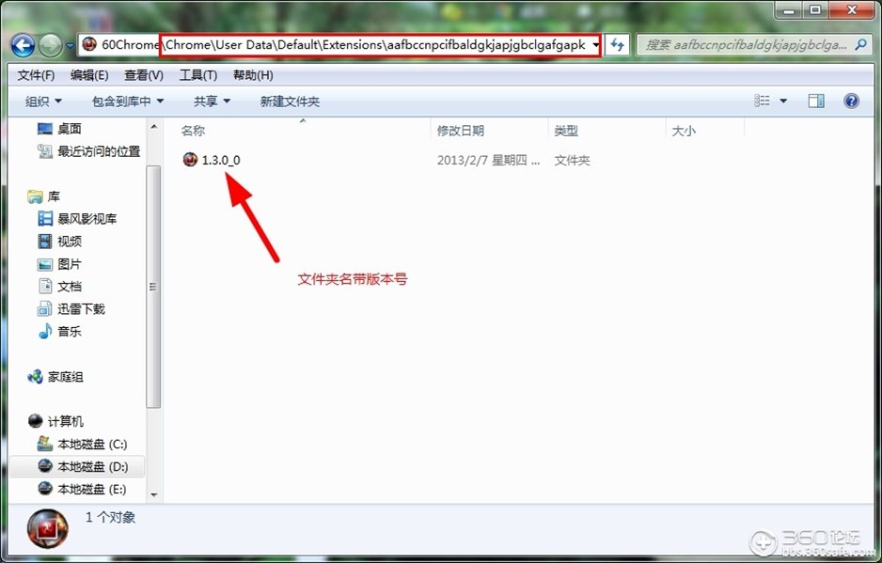Open the 音乐 library
The image size is (882, 563).
tap(70, 331)
